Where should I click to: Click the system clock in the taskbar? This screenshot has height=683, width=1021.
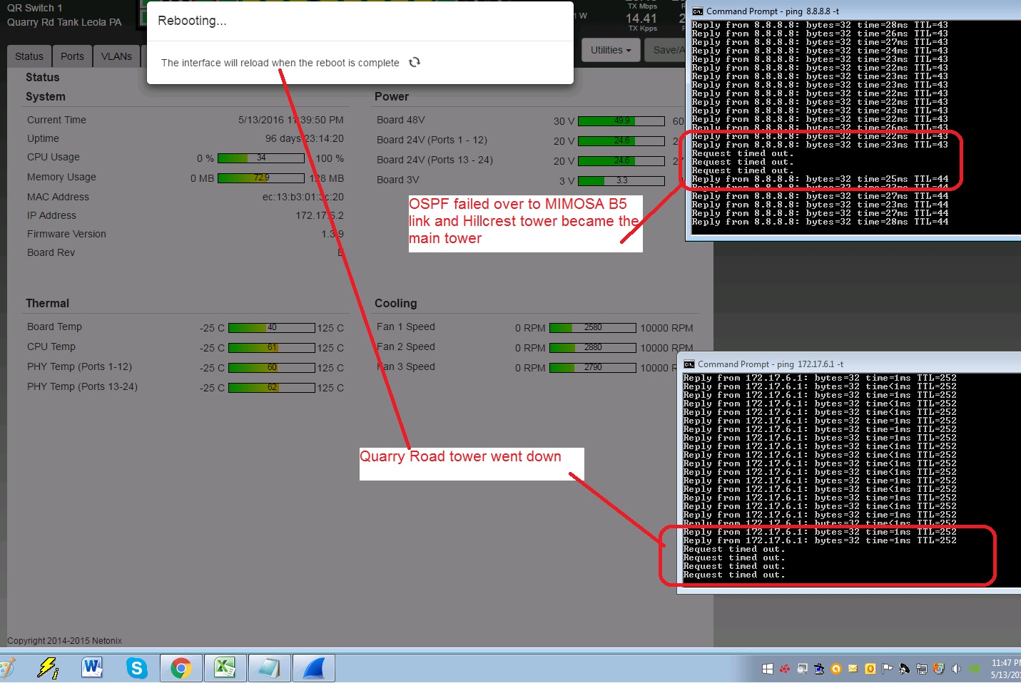pos(1005,669)
